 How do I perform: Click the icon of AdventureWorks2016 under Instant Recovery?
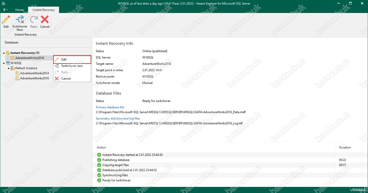click(12, 58)
